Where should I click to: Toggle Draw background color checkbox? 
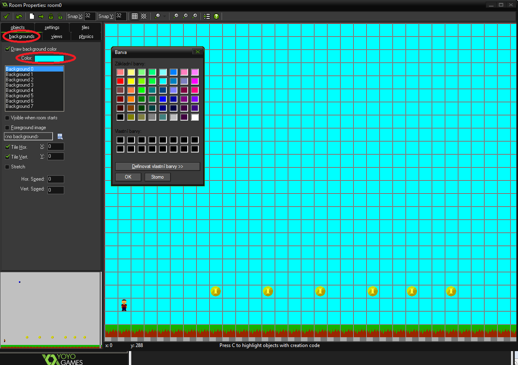[x=7, y=49]
